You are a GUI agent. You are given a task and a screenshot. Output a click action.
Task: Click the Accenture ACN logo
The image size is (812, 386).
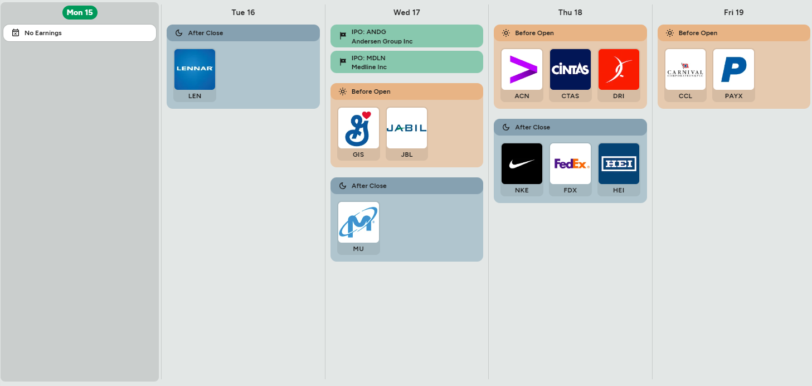click(x=522, y=70)
